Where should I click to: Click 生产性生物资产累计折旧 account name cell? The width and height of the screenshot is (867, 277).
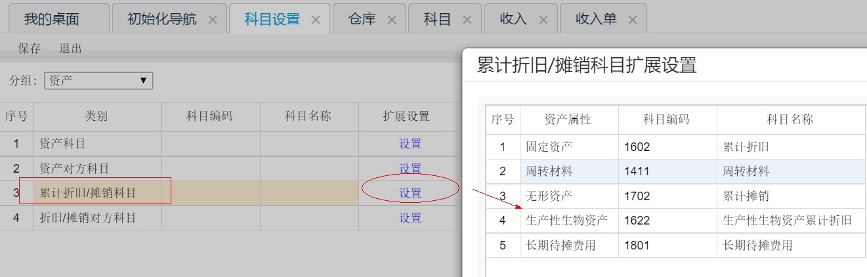coord(791,221)
